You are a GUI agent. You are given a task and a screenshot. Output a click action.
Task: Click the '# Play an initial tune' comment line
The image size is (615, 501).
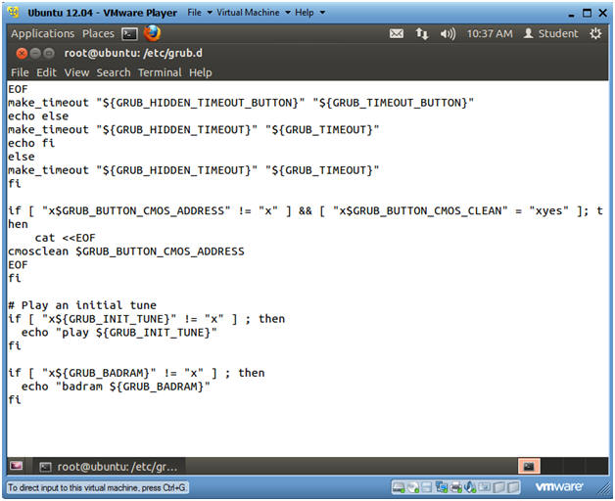82,305
